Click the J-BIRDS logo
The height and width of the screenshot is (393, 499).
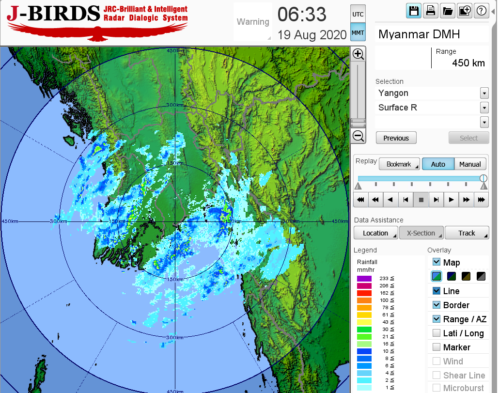(97, 22)
